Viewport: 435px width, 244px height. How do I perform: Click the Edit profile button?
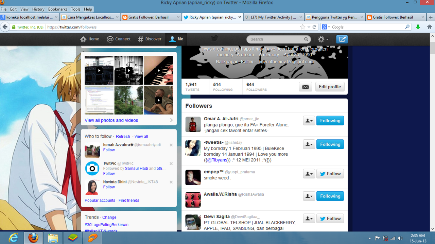click(330, 87)
